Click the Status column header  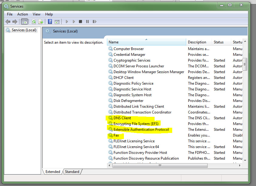tap(219, 42)
